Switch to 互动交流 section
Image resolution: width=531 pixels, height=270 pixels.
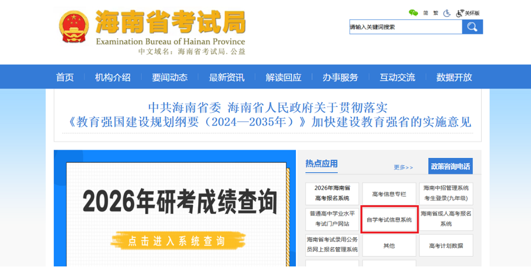click(x=396, y=77)
